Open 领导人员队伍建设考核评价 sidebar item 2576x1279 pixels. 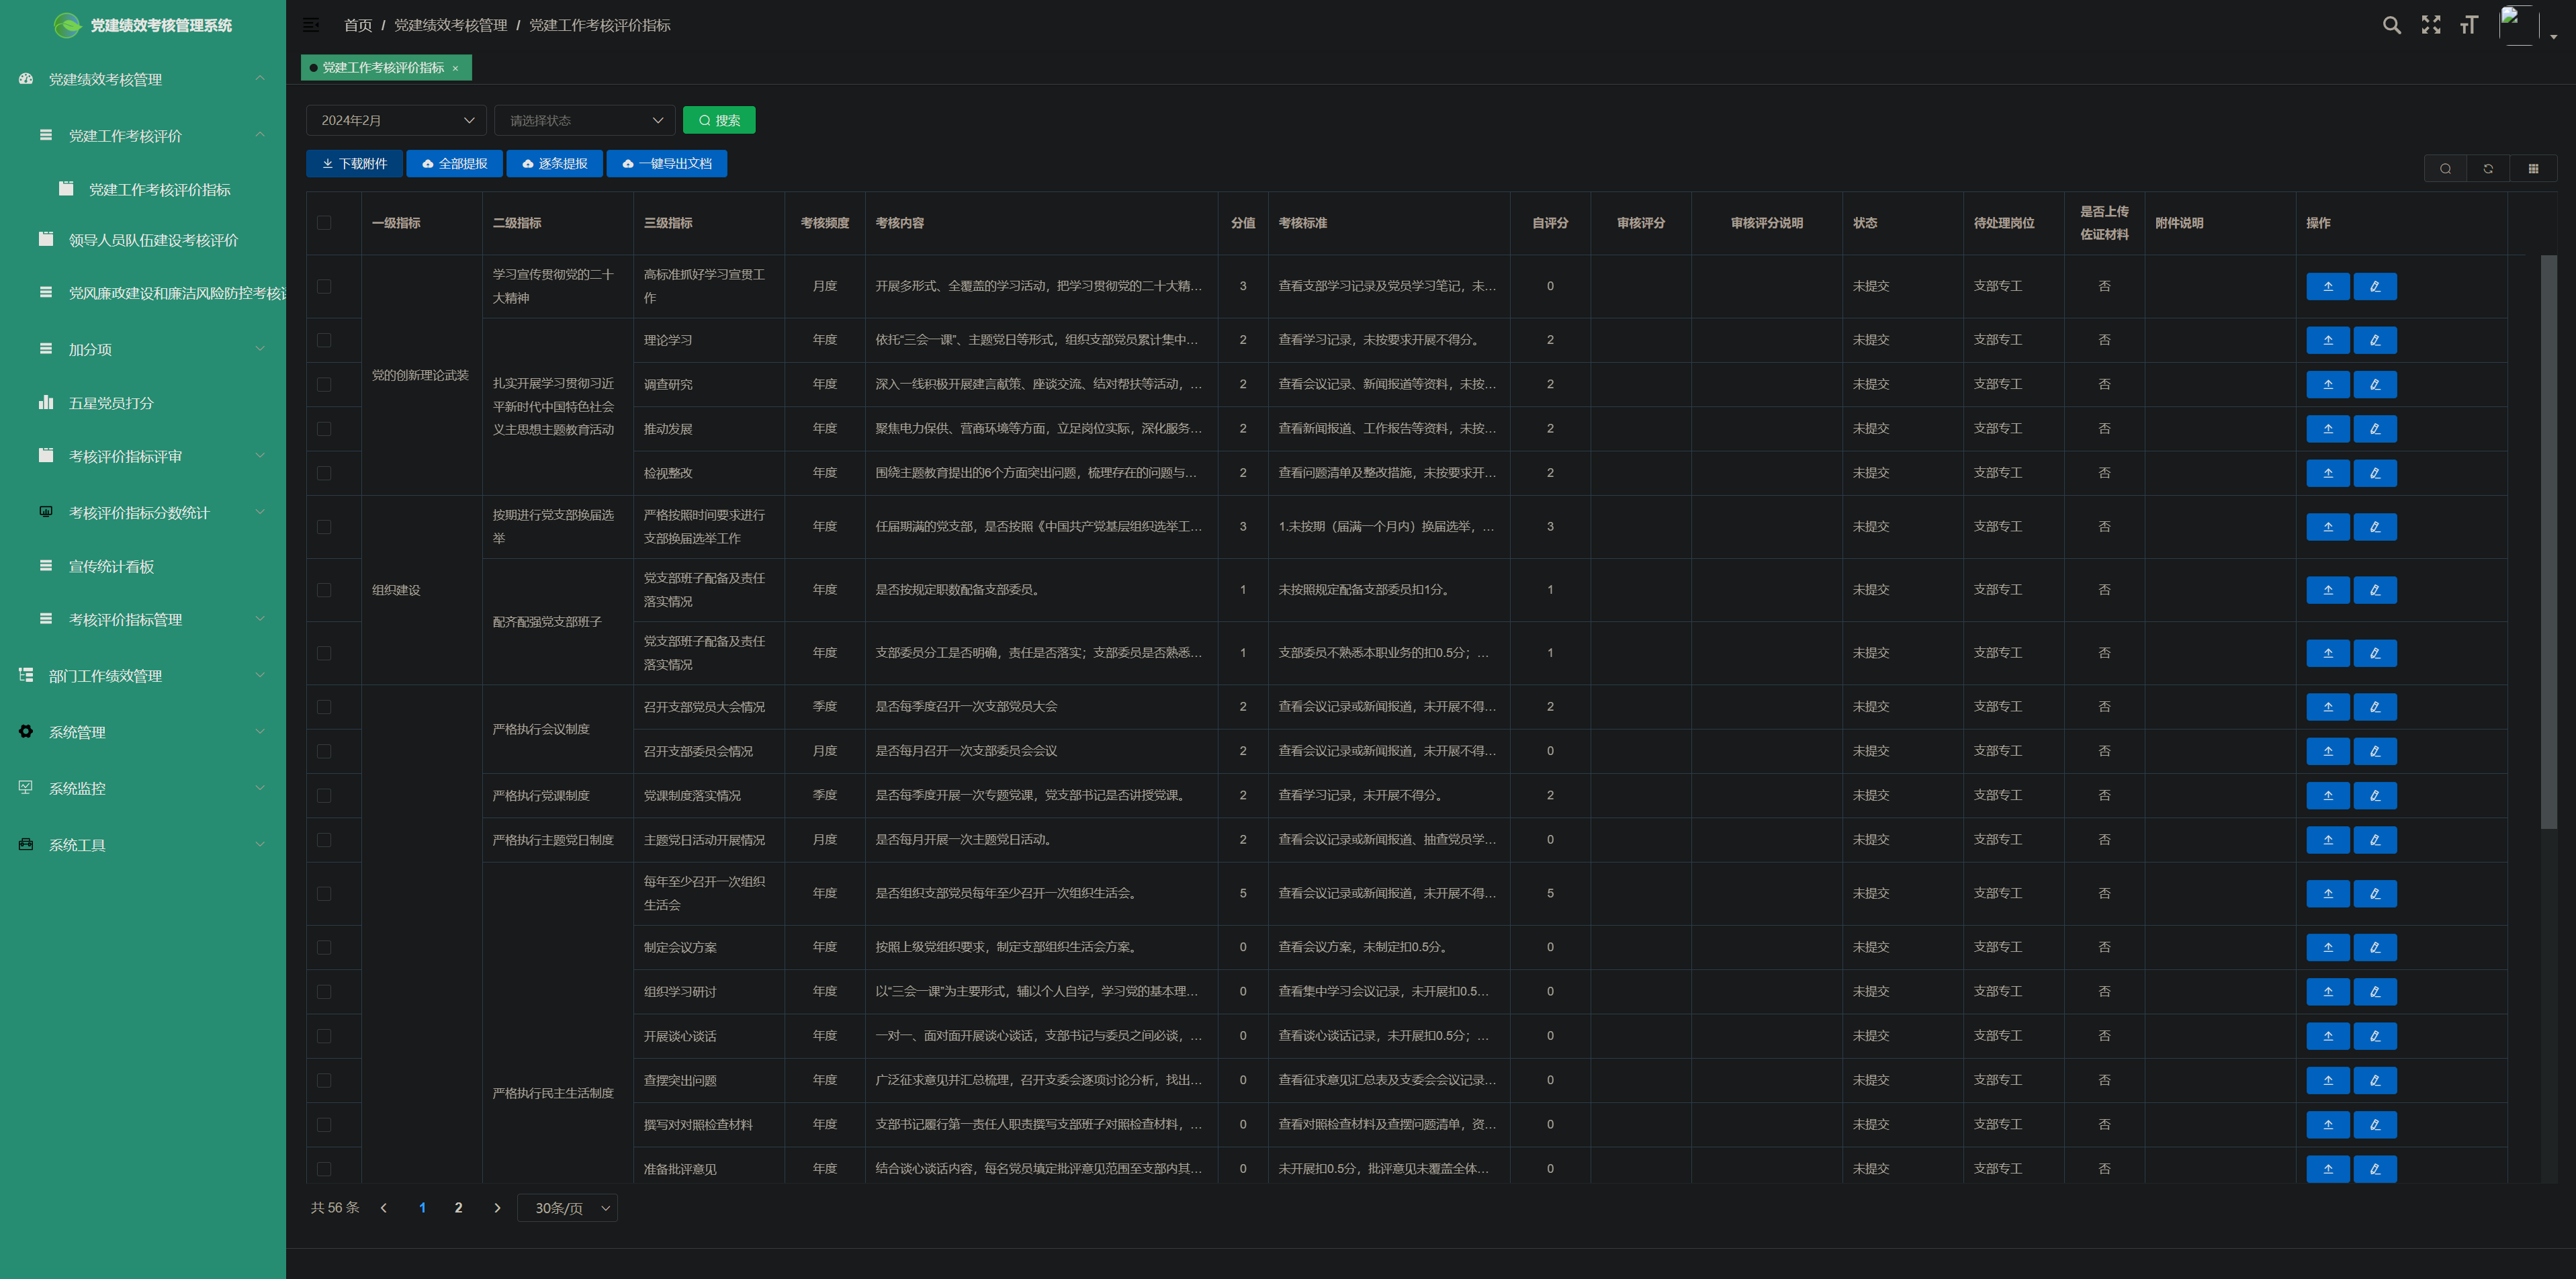[143, 240]
